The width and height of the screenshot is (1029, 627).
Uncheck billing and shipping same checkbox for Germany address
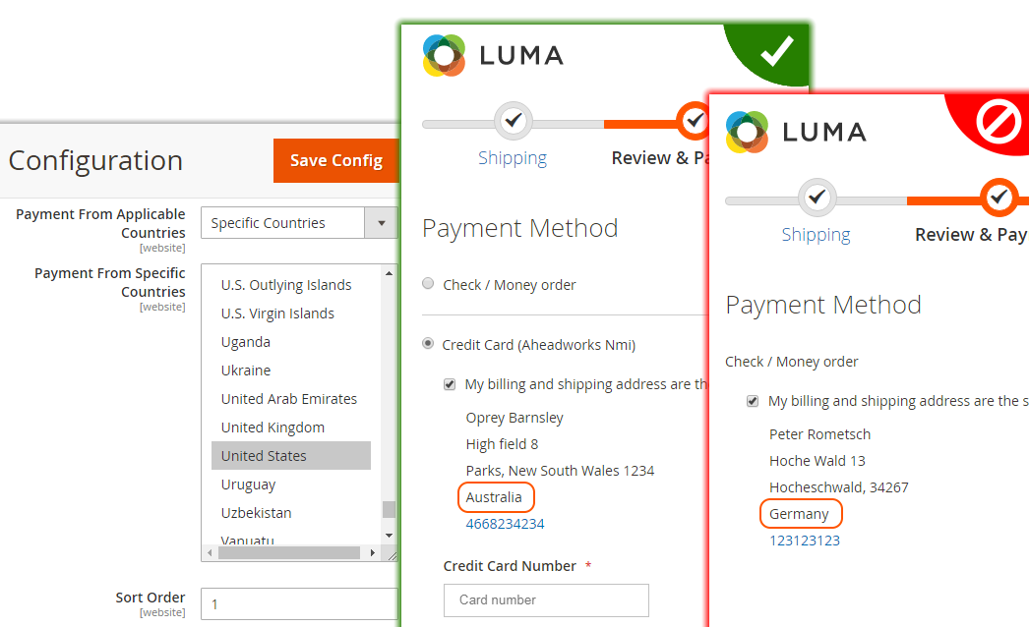point(753,401)
